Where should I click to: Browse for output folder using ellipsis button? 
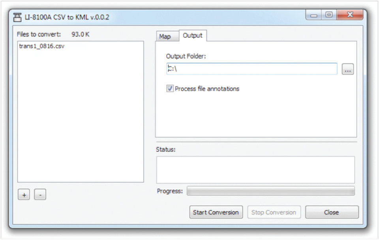coord(347,69)
